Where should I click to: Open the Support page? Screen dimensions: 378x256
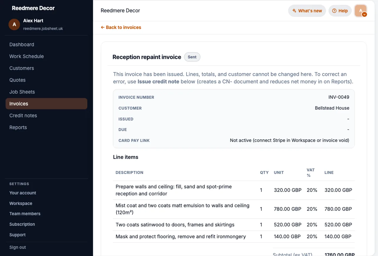17,235
